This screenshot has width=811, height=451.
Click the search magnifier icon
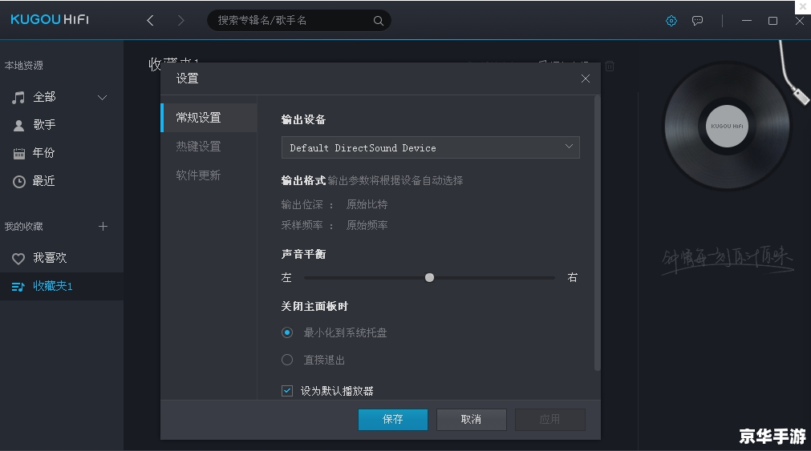(378, 21)
